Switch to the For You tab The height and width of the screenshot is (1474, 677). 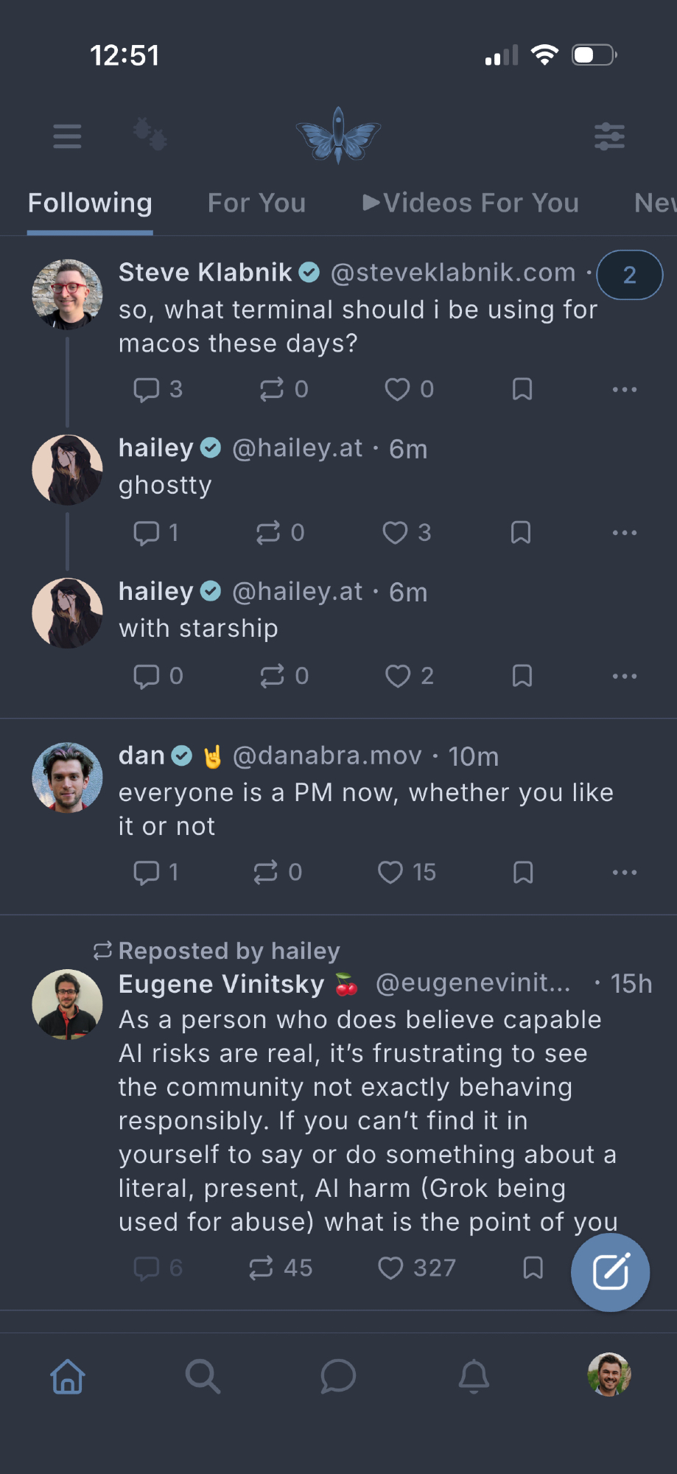[x=256, y=203]
